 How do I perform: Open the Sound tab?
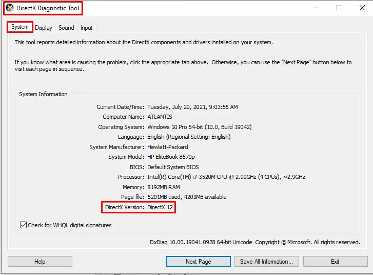66,28
